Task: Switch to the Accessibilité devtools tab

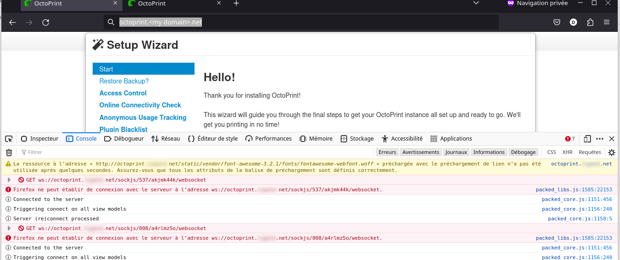Action: (x=402, y=139)
